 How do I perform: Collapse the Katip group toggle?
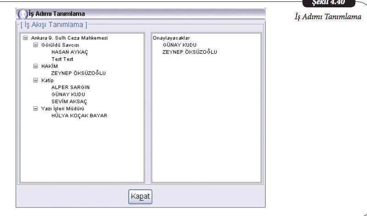36,80
